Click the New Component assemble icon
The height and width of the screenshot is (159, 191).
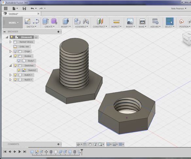pos(77,21)
